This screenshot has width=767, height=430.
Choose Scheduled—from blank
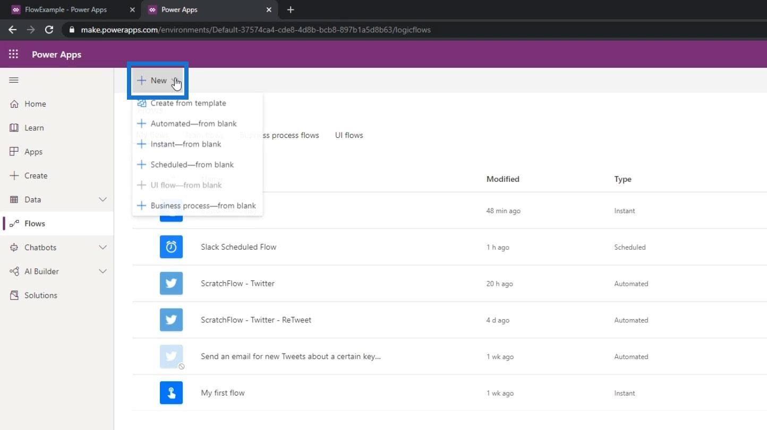point(197,164)
